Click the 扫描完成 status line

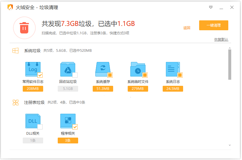tap(85, 33)
